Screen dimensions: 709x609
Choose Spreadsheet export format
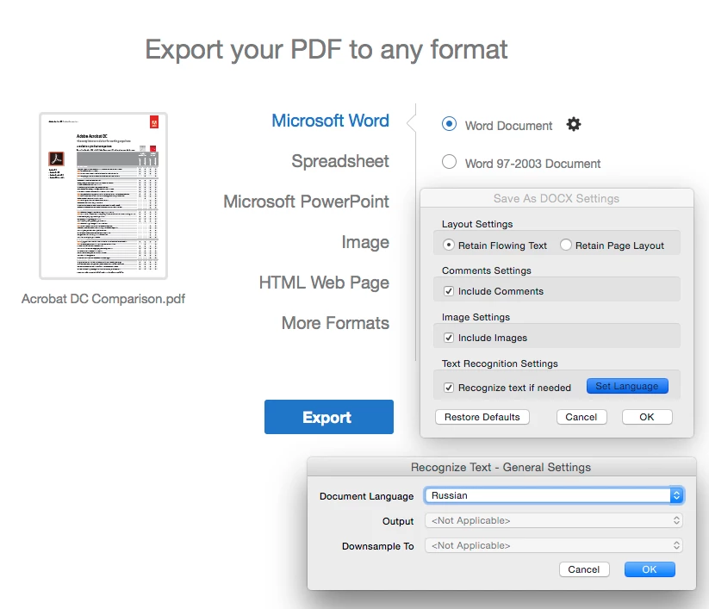coord(340,161)
